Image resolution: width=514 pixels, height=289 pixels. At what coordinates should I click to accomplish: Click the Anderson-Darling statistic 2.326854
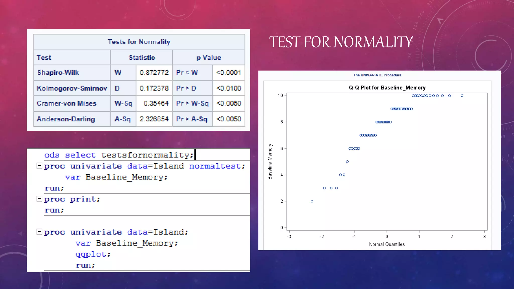[154, 119]
